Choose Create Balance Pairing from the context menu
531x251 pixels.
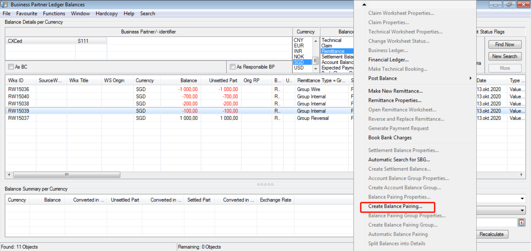[395, 206]
